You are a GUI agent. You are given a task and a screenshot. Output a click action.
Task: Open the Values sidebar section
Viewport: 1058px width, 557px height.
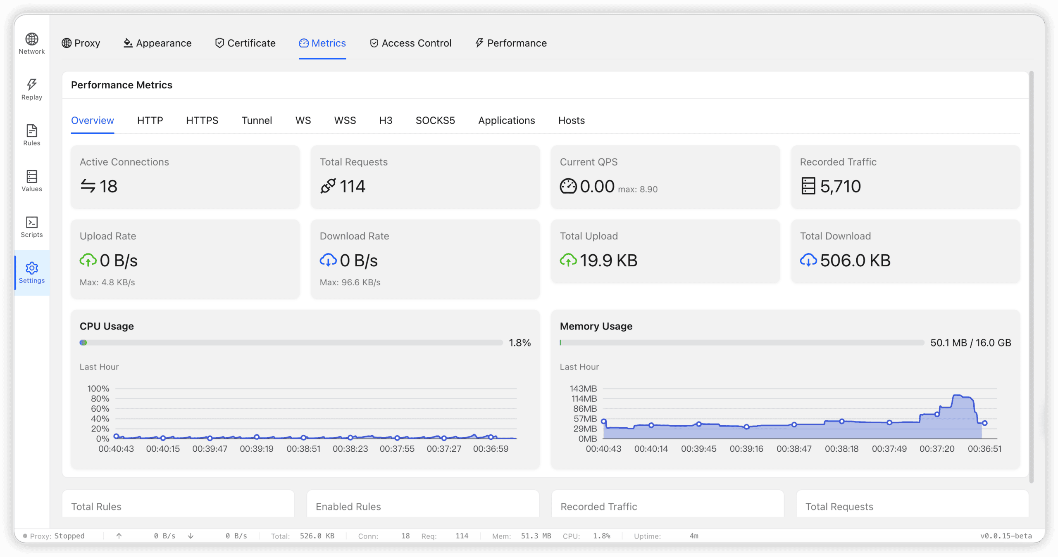[32, 181]
